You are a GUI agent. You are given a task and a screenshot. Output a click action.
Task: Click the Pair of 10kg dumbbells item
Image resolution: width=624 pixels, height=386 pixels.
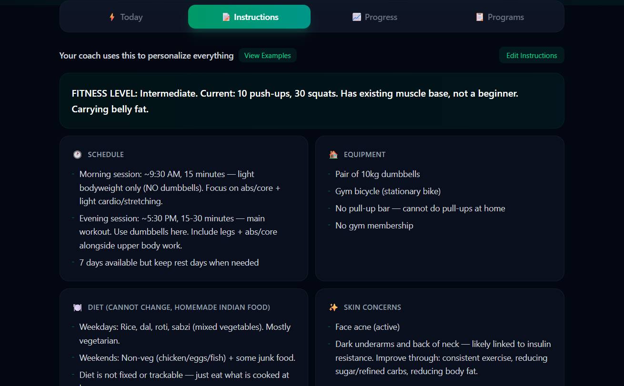(x=378, y=174)
